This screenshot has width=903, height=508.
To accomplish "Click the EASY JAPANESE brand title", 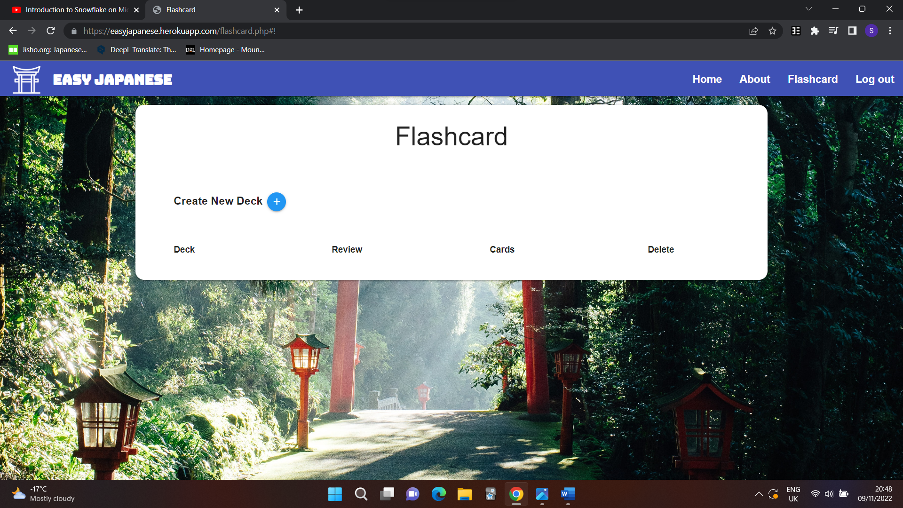I will point(112,79).
